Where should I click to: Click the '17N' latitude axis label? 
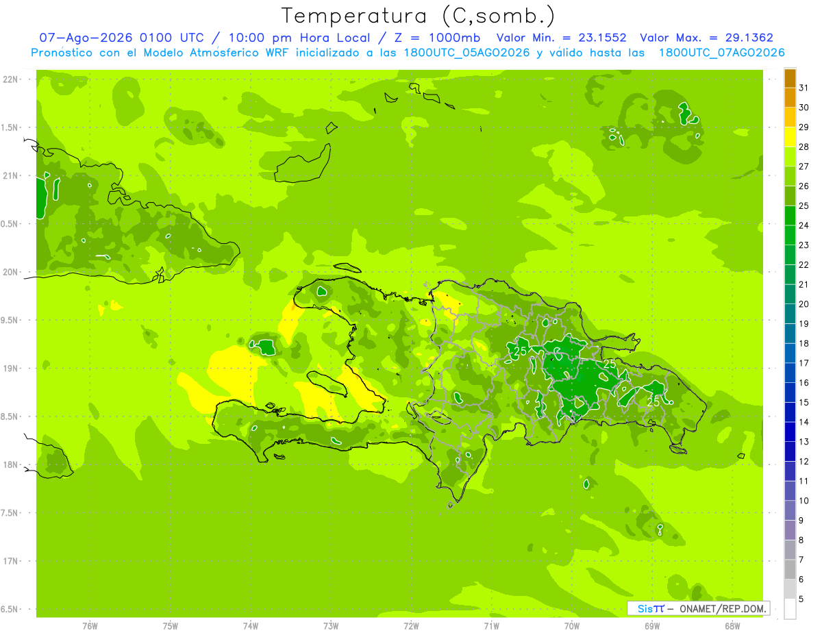coord(10,561)
